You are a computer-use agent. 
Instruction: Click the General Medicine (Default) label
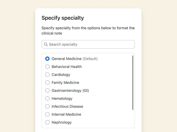(74, 59)
